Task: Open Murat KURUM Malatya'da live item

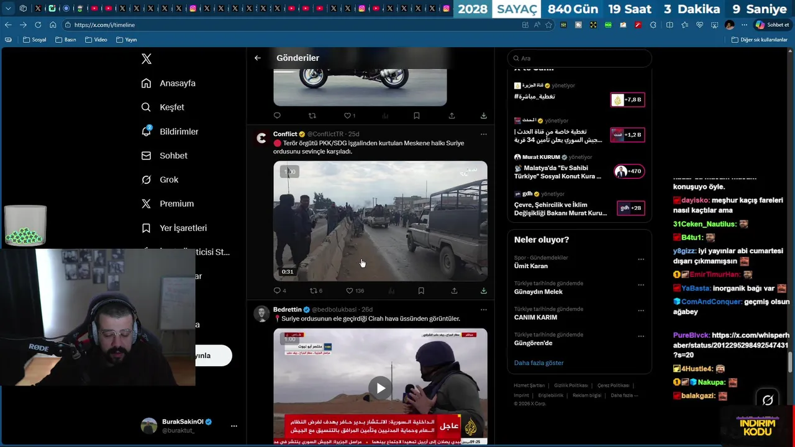Action: coord(579,168)
